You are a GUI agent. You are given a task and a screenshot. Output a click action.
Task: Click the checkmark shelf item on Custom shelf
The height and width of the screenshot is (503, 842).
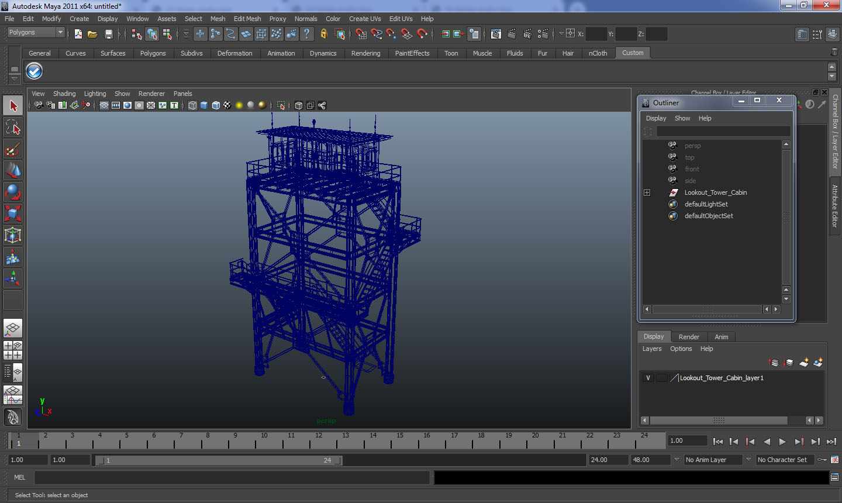[x=34, y=71]
